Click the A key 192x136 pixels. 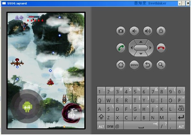101,108
